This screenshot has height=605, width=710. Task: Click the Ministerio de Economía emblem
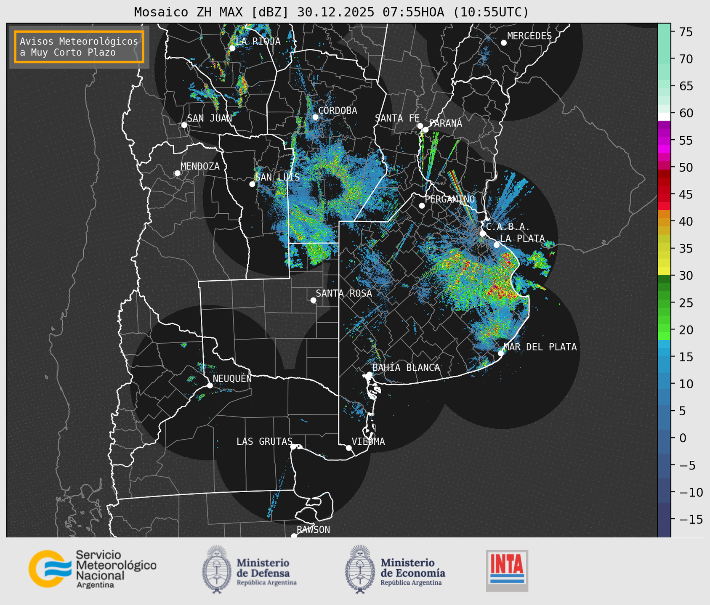click(359, 569)
